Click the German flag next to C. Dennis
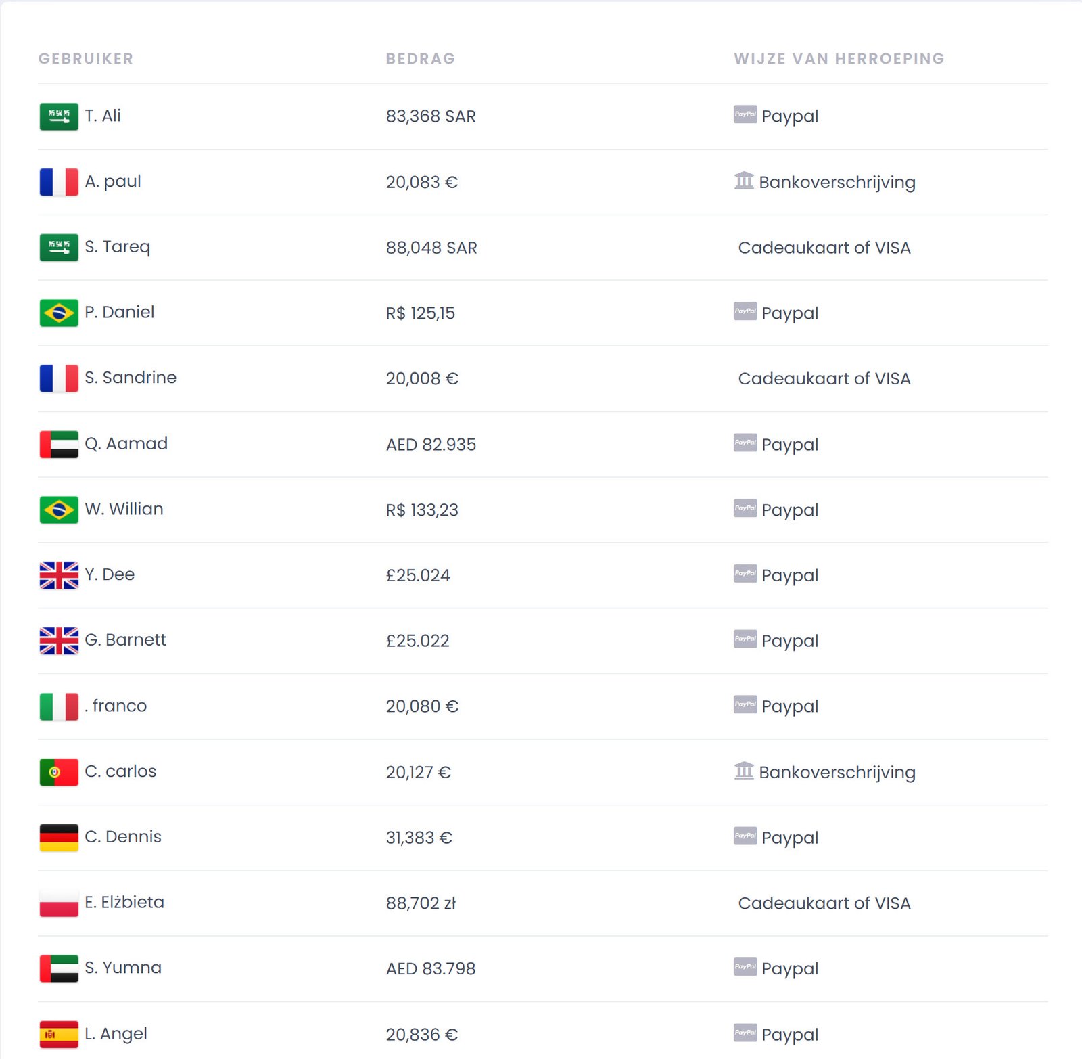 tap(59, 838)
